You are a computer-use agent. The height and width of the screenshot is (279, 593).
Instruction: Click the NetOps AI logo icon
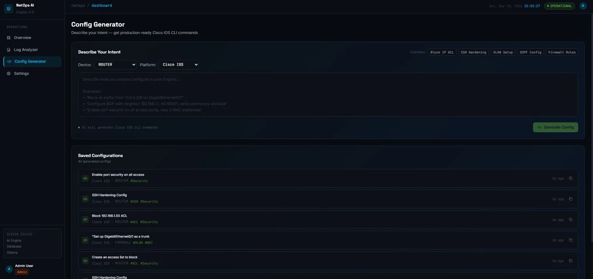pyautogui.click(x=9, y=8)
